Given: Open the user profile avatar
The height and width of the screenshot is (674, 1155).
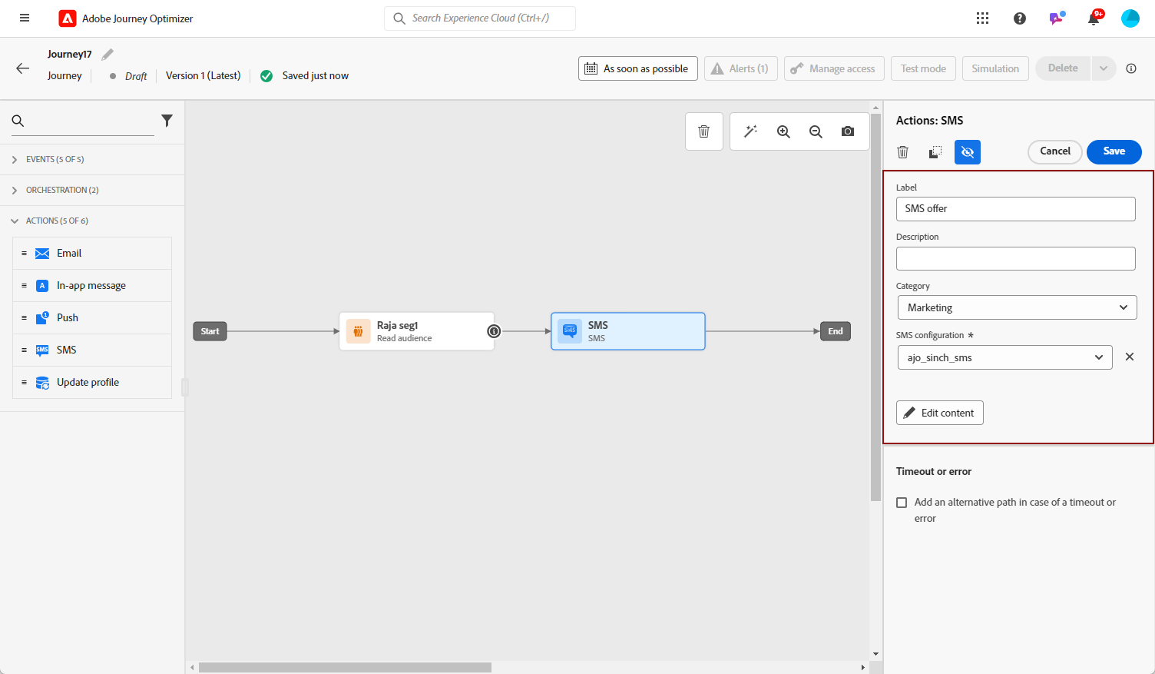Looking at the screenshot, I should click(1130, 18).
